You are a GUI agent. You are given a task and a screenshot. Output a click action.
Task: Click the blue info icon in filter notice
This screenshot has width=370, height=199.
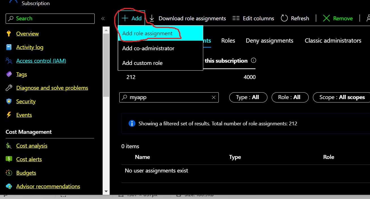132,123
